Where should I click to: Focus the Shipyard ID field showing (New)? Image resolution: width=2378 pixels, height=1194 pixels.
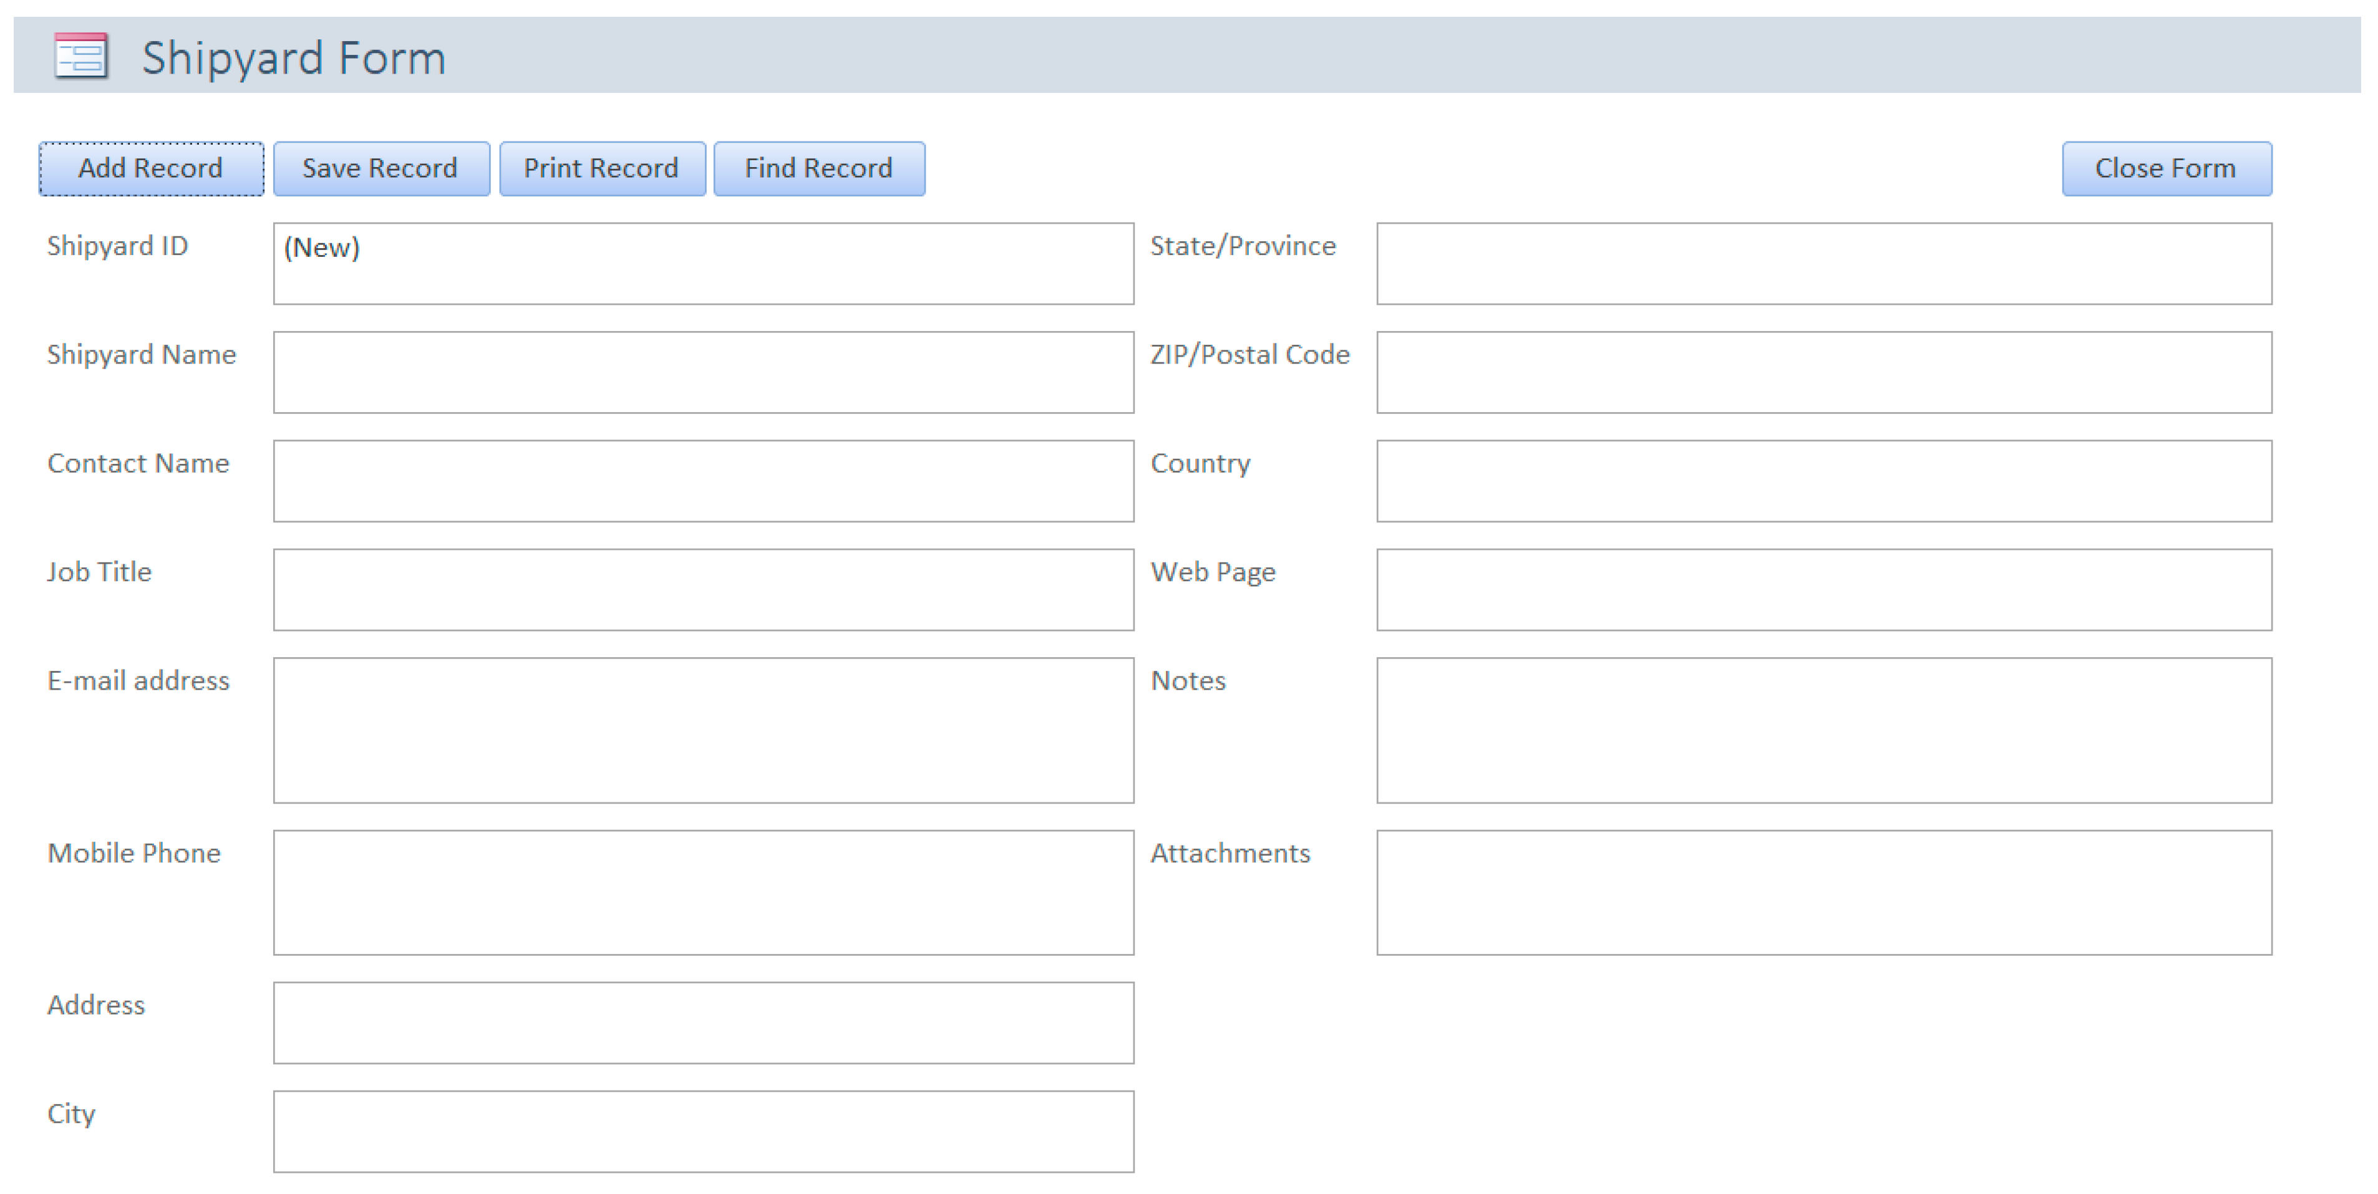coord(702,263)
